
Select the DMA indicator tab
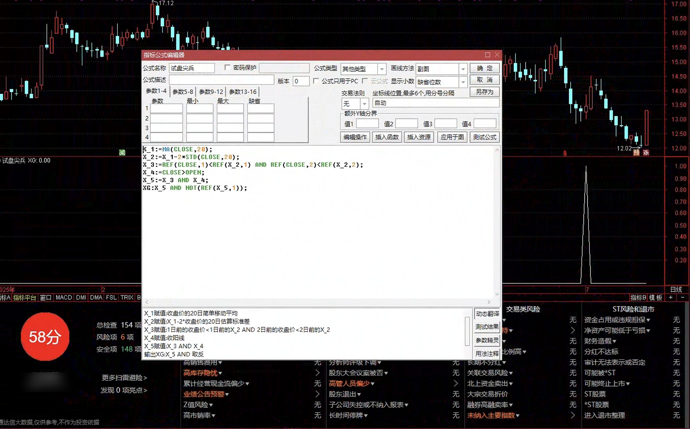pos(96,297)
